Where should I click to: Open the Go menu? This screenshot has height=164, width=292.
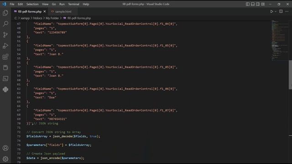point(54,4)
